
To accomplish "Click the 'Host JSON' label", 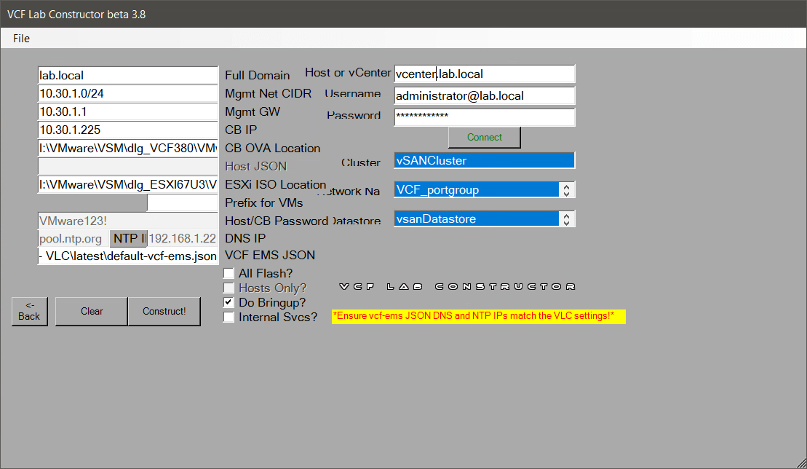I will [256, 166].
